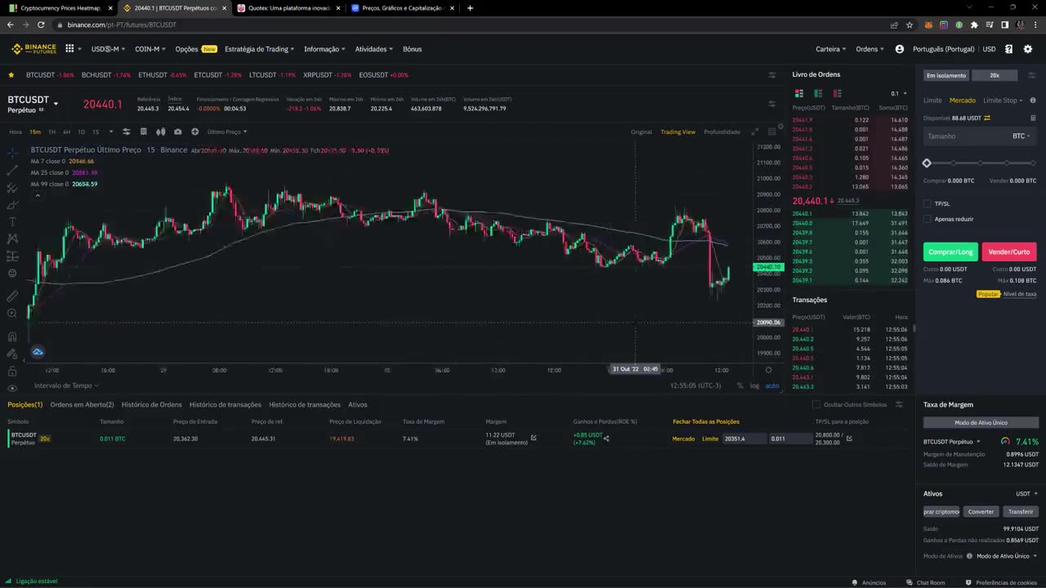Viewport: 1046px width, 588px height.
Task: Select the emoji/icons tool in the chart sidebar
Action: 12,273
